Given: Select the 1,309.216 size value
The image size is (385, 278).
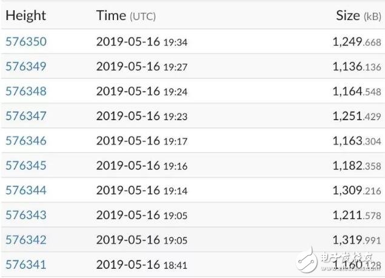Looking at the screenshot, I should coord(357,190).
